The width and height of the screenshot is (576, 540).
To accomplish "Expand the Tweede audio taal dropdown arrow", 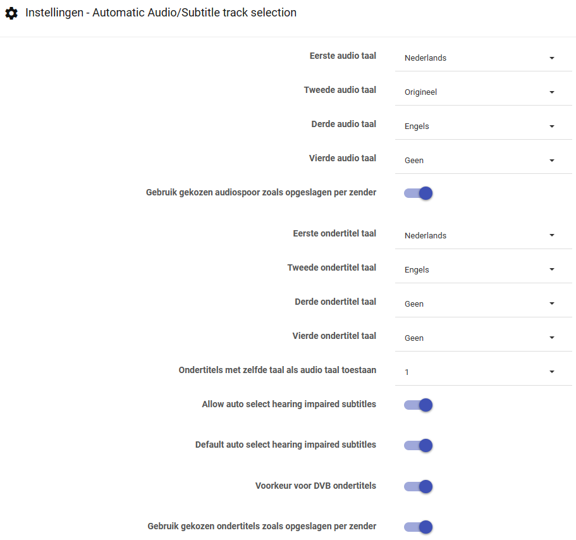I will (551, 92).
